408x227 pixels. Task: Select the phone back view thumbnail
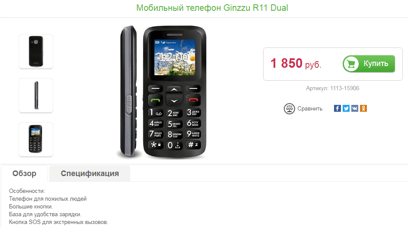tap(36, 51)
